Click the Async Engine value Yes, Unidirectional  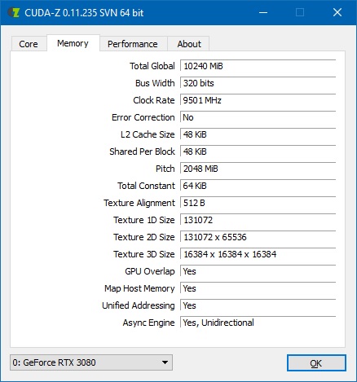coord(258,323)
